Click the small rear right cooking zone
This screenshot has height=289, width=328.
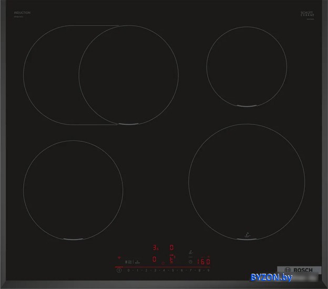tap(247, 67)
